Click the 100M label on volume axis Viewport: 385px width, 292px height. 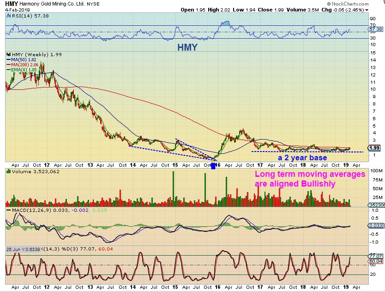click(x=376, y=171)
